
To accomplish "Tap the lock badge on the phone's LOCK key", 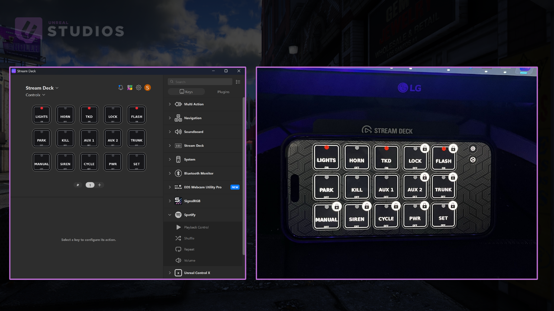I will [x=425, y=148].
